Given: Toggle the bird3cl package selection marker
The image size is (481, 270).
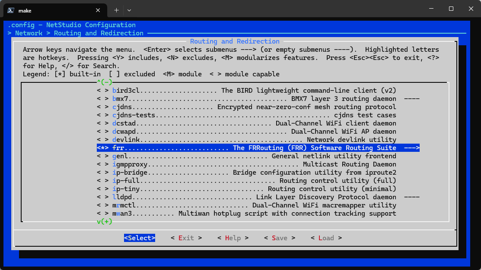Looking at the screenshot, I should click(102, 91).
